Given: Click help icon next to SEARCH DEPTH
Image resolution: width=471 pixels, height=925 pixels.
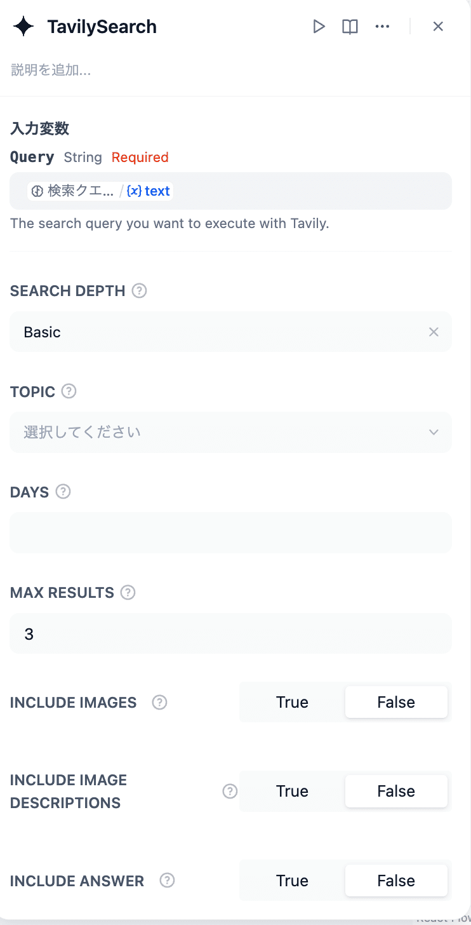Looking at the screenshot, I should [x=139, y=291].
